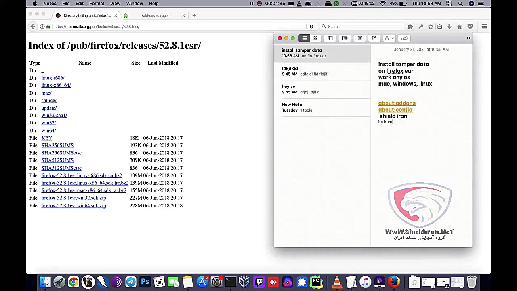Open the Firefox hamburger menu

(484, 27)
